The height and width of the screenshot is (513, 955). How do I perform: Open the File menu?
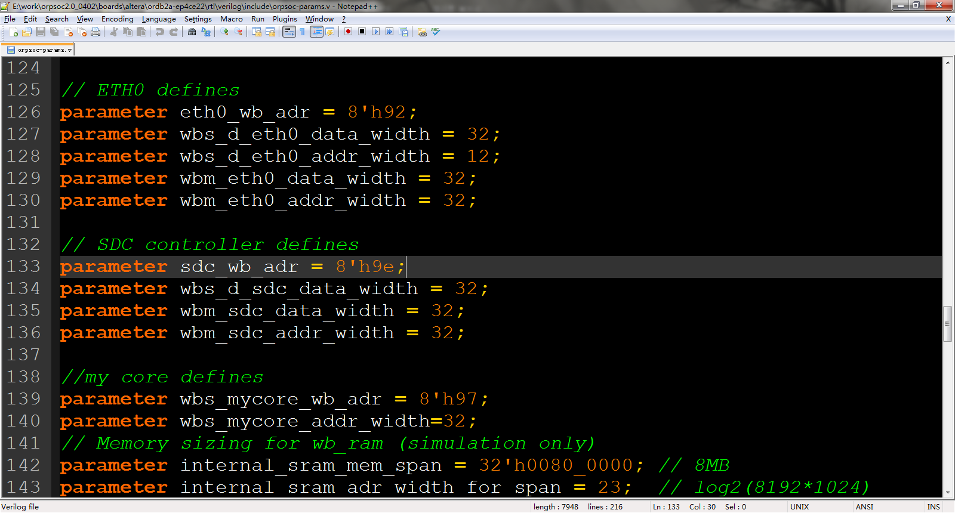click(x=10, y=19)
